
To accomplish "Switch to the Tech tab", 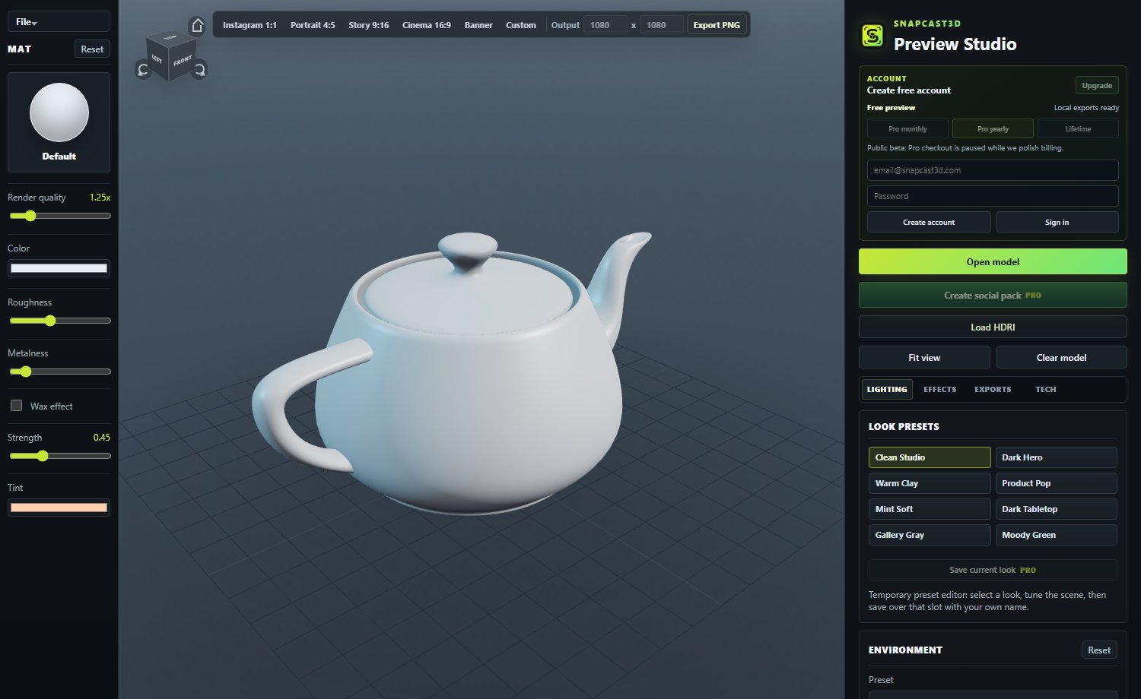I will (x=1045, y=389).
